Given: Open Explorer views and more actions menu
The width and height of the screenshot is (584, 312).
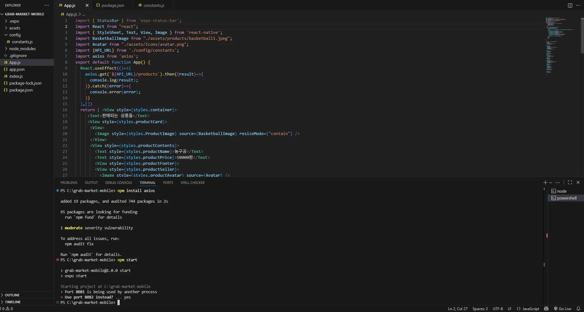Looking at the screenshot, I should pyautogui.click(x=47, y=5).
